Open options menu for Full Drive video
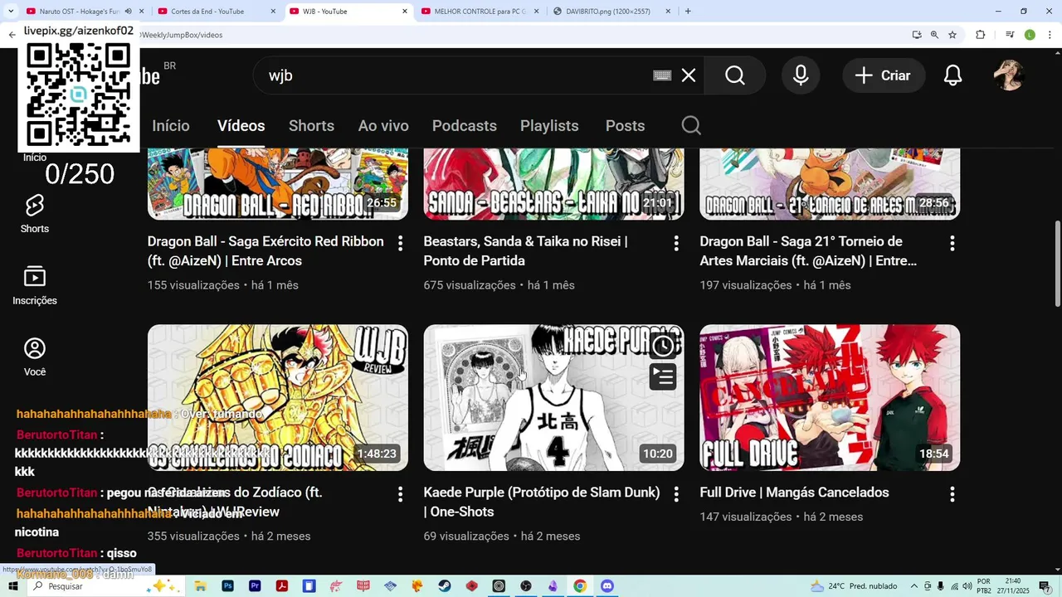Viewport: 1062px width, 597px height. [952, 494]
